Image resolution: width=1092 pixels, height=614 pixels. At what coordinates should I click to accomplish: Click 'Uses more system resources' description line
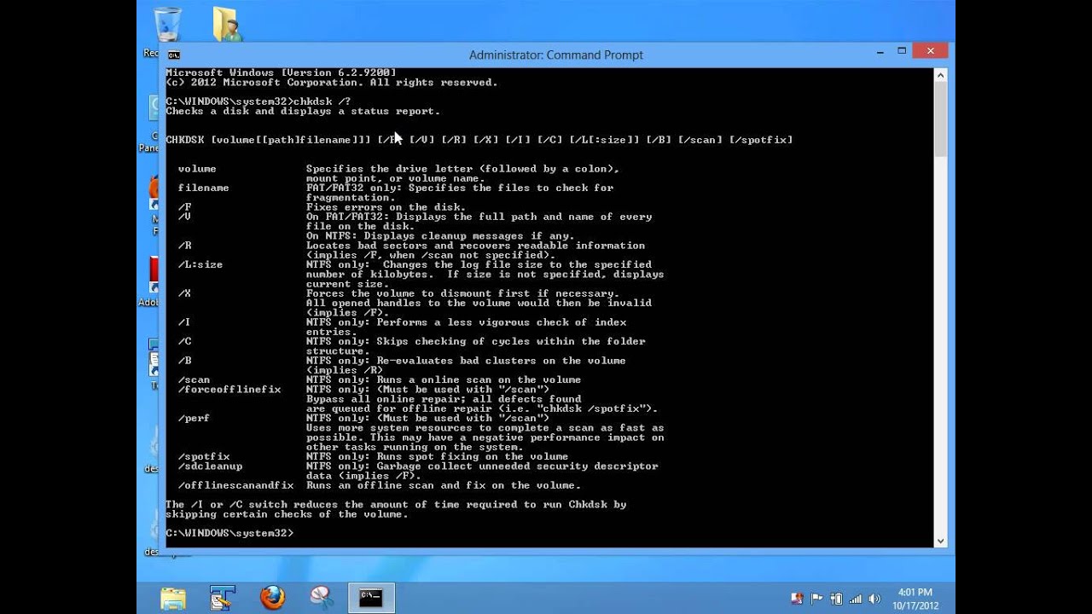tap(485, 428)
